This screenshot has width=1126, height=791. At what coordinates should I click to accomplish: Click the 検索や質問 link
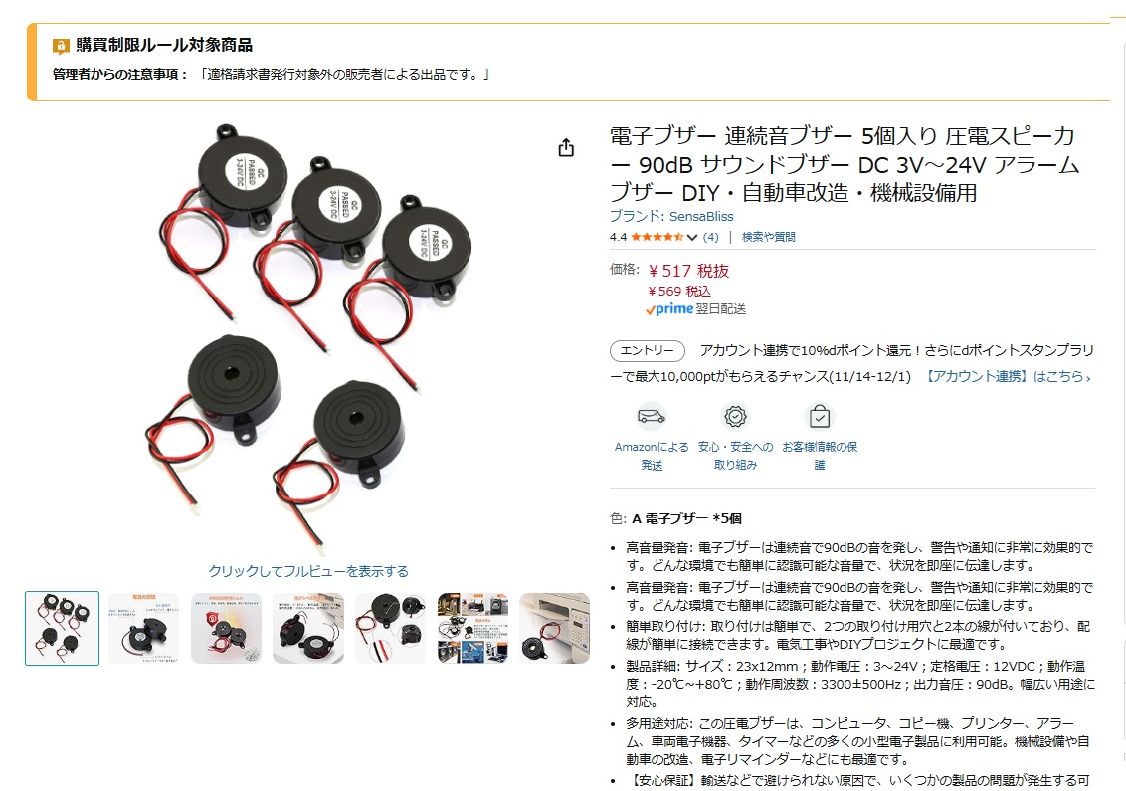(768, 237)
